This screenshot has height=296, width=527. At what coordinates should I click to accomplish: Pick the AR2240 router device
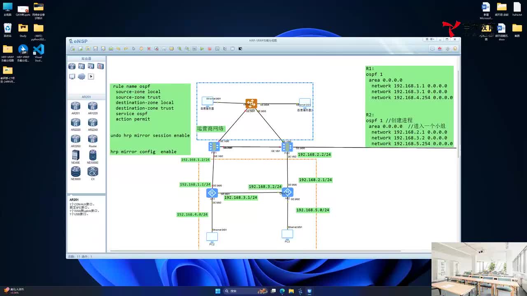(x=93, y=124)
